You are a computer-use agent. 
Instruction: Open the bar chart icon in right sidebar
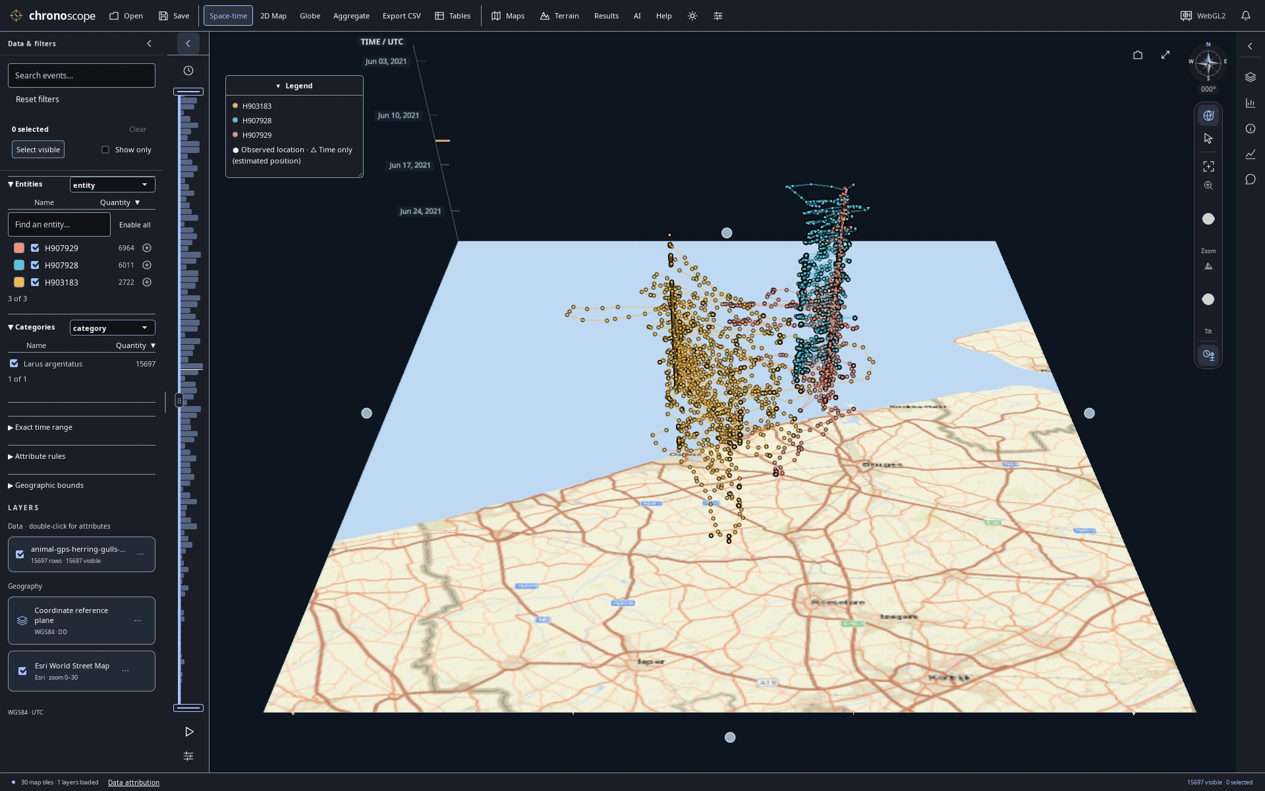pyautogui.click(x=1251, y=103)
